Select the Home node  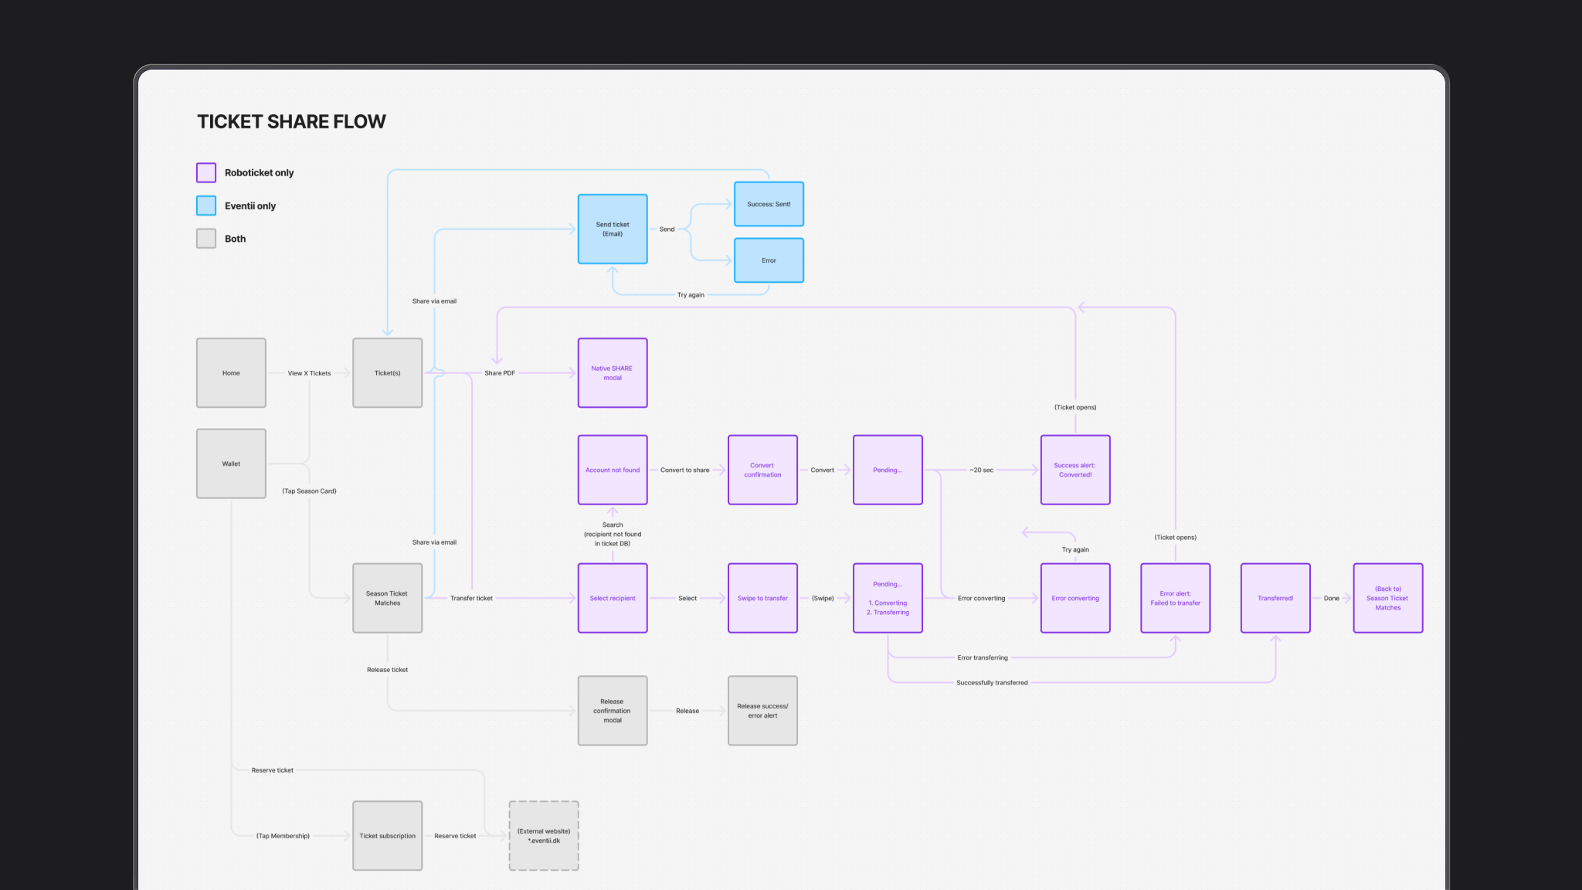tap(231, 373)
